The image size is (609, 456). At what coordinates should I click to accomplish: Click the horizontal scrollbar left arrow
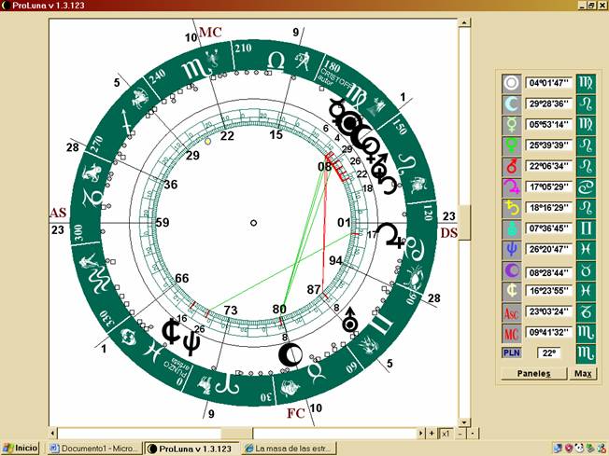[x=54, y=434]
